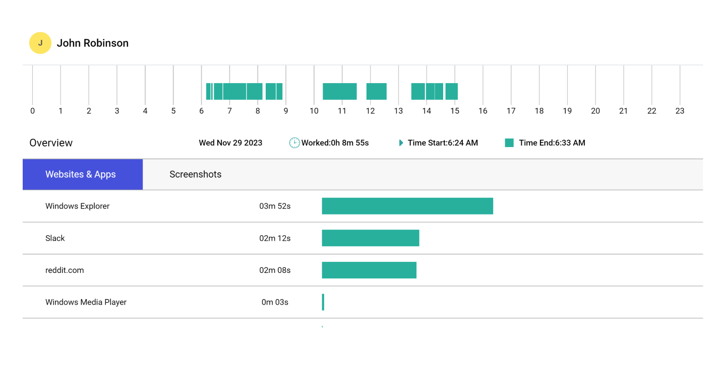The image size is (726, 367).
Task: Click the green square icon beside Time End
Action: [509, 142]
